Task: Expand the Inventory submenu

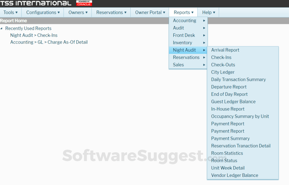Action: 183,42
